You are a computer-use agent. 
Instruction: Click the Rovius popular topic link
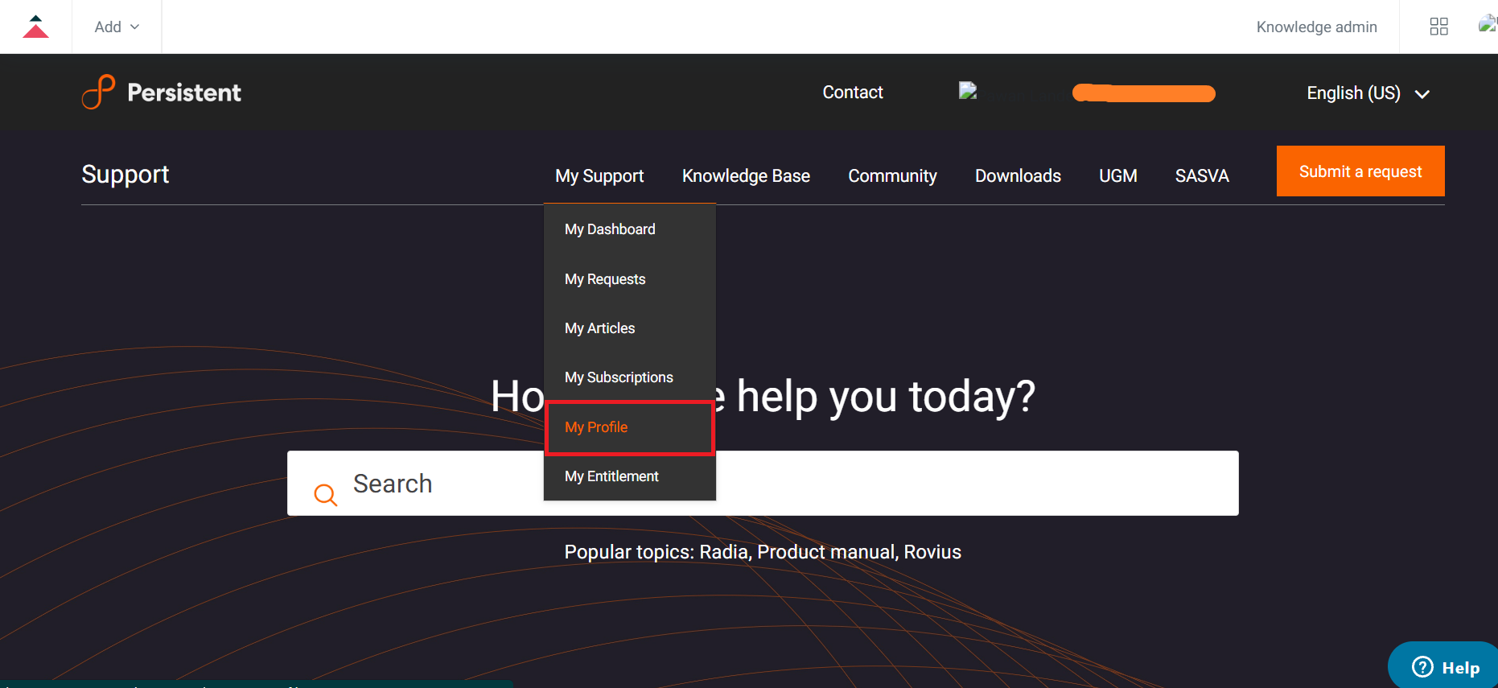(x=932, y=552)
